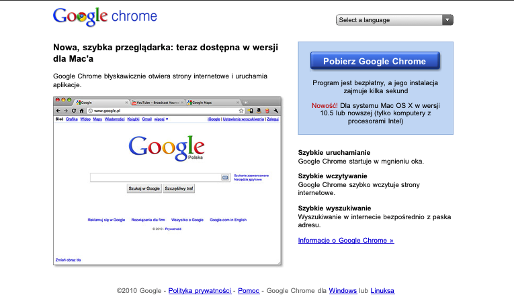Click the Książki link in preview nav bar
514x305 pixels.
coord(133,119)
